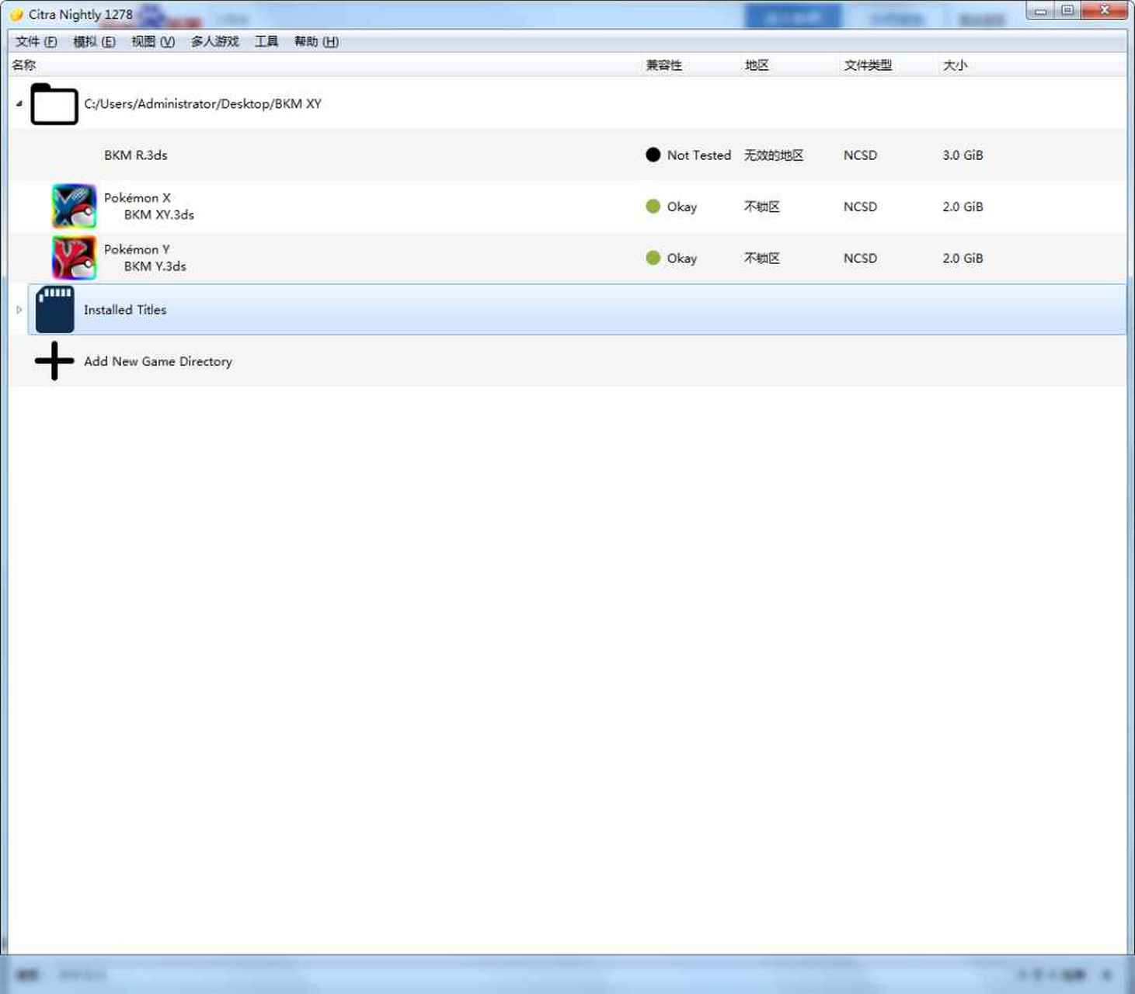Viewport: 1135px width, 994px height.
Task: Click the C:/Users/Administrator/Desktop/BKM XY path
Action: 203,103
